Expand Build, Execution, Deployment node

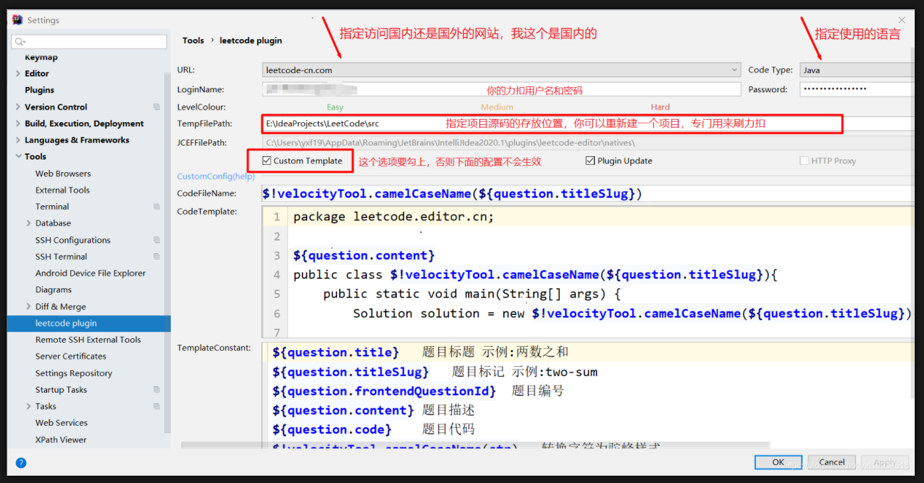(18, 124)
